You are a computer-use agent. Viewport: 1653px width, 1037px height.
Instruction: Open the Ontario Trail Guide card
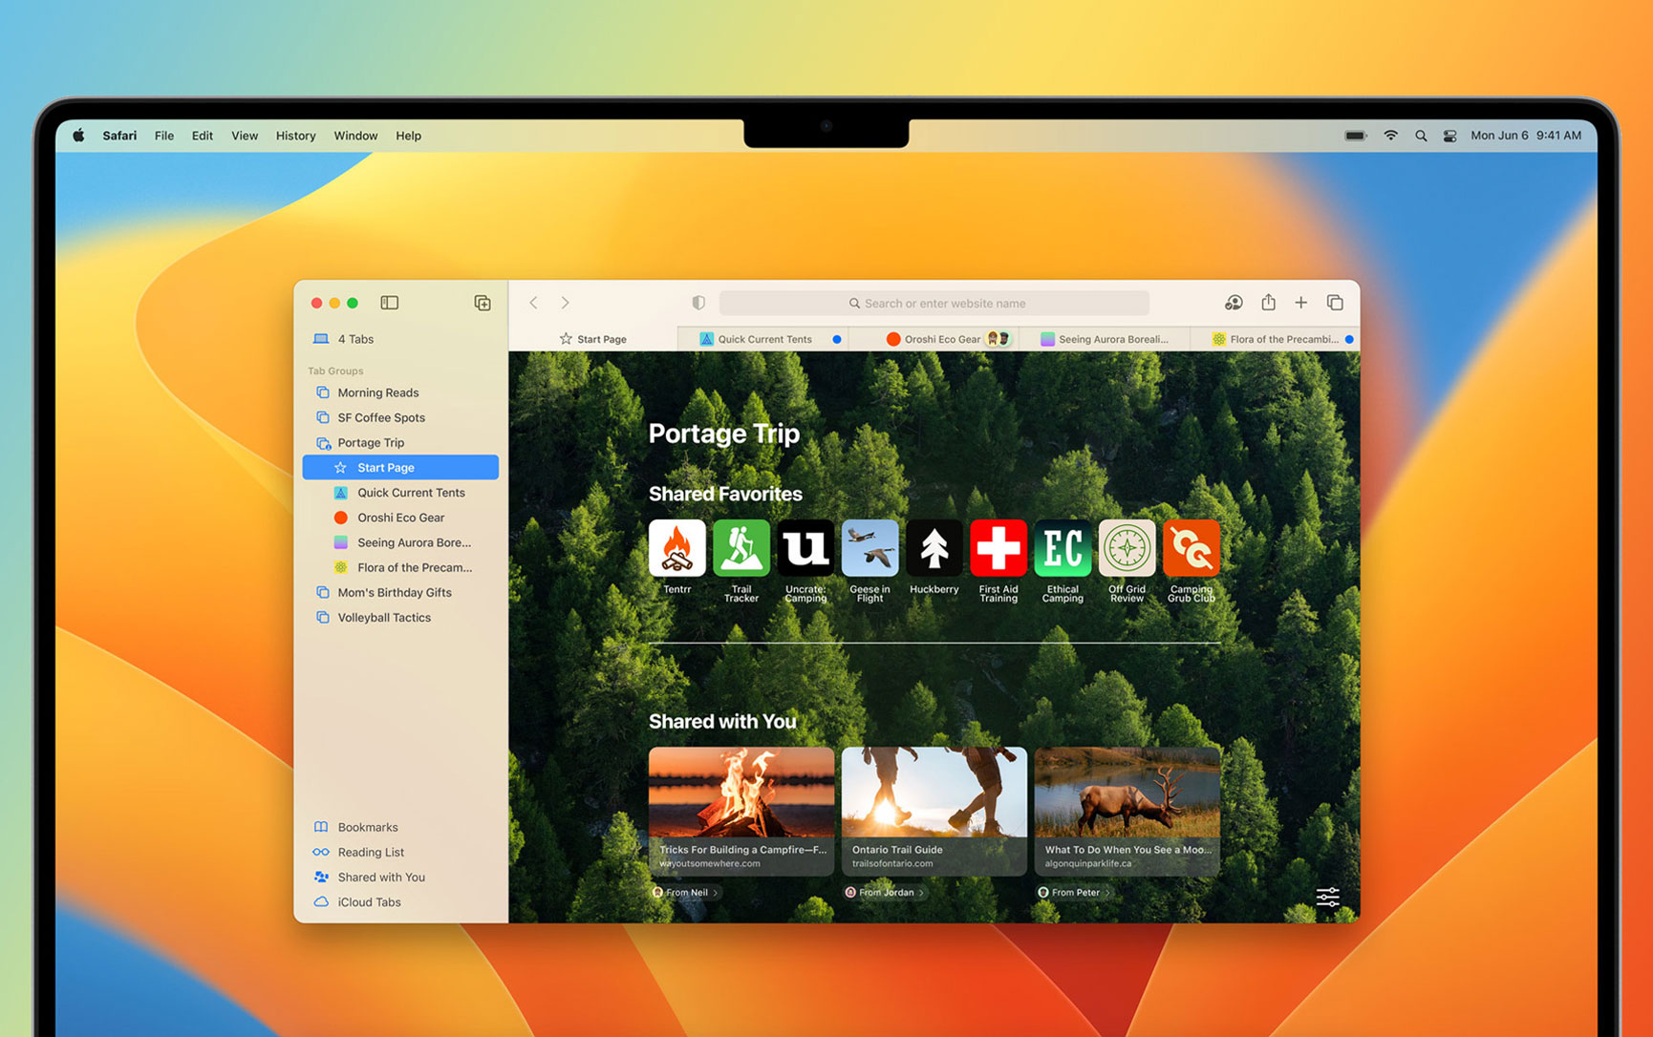pos(934,811)
